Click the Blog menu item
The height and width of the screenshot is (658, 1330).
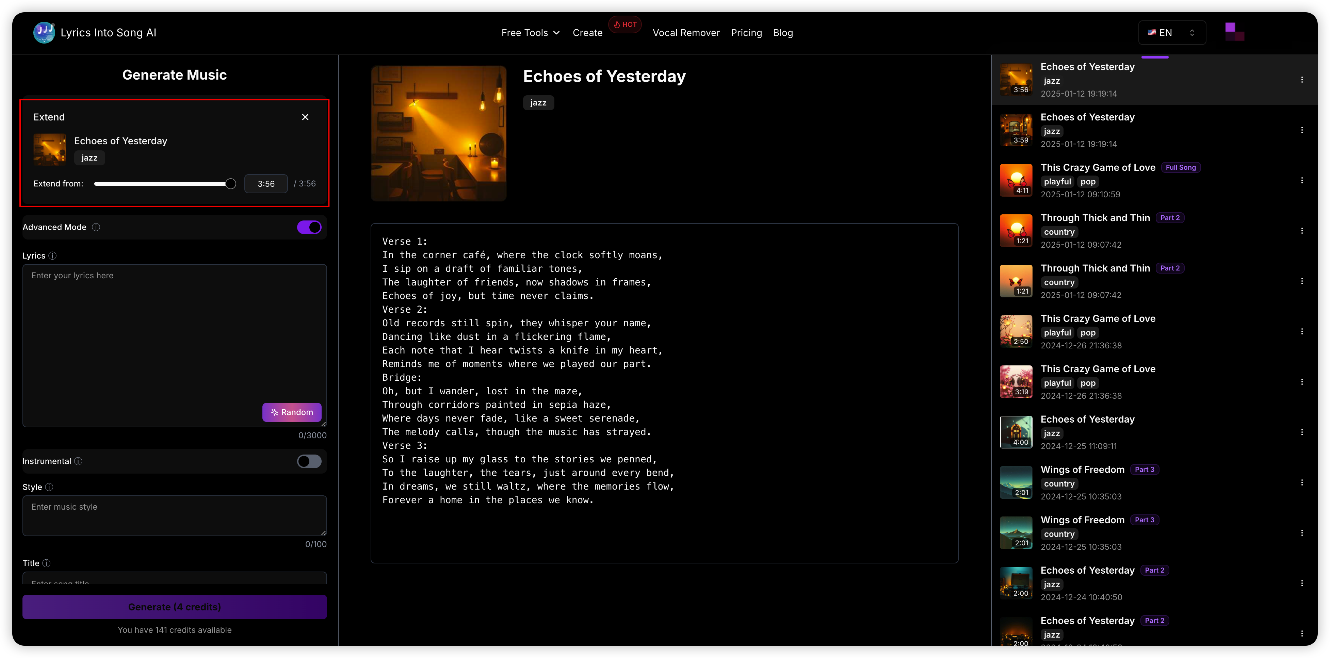[782, 32]
